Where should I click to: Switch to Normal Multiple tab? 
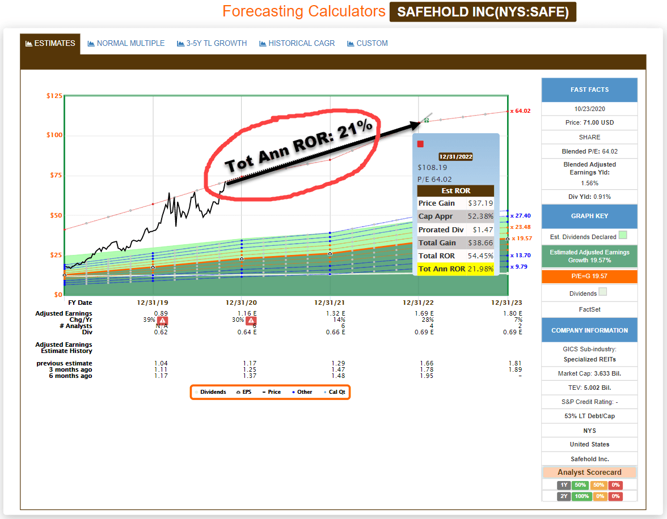coord(126,44)
